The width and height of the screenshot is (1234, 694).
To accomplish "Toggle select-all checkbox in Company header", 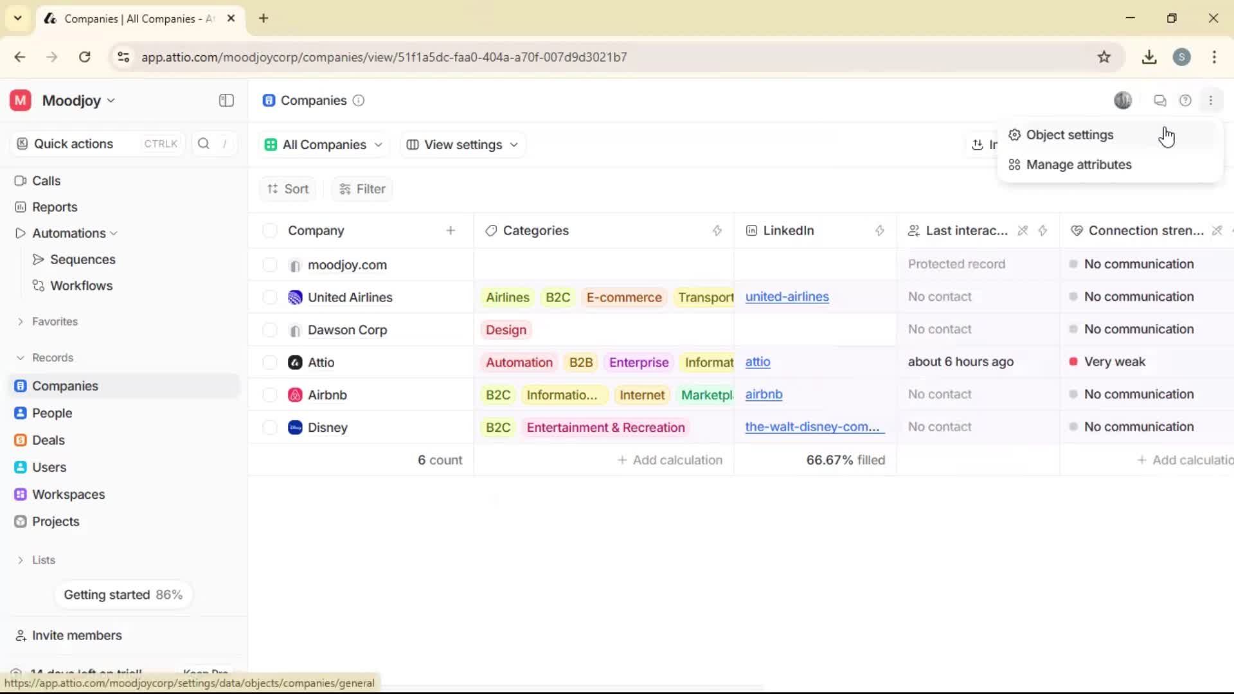I will pos(270,231).
